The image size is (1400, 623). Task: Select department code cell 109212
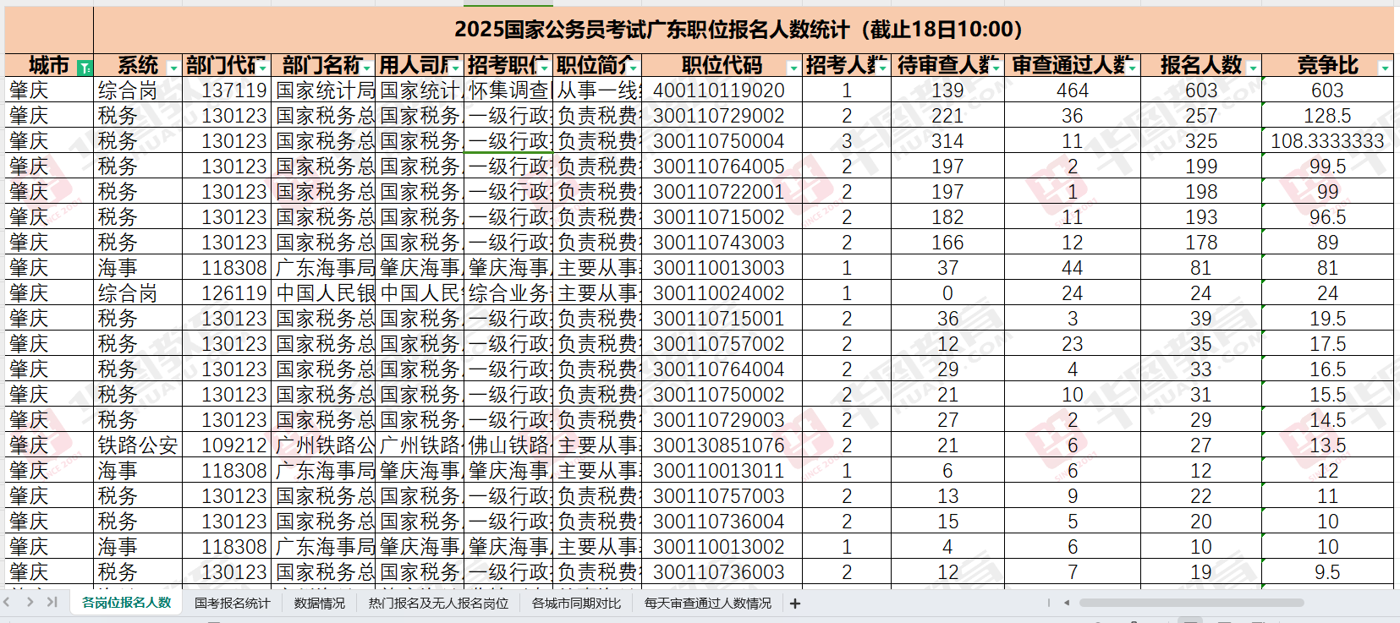click(x=227, y=445)
